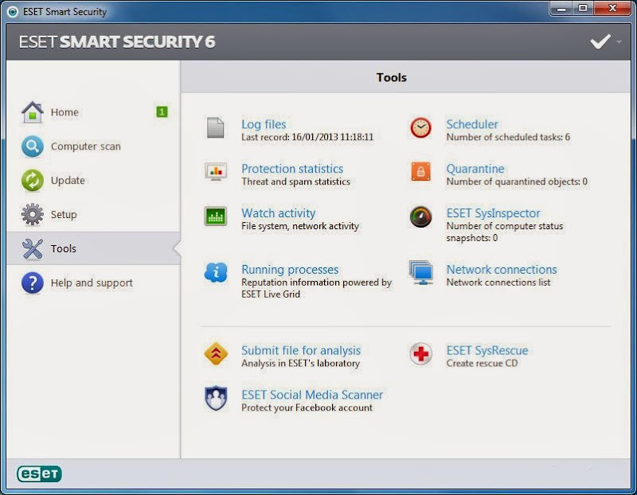
Task: Click the Network connections monitors icon
Action: tap(421, 272)
